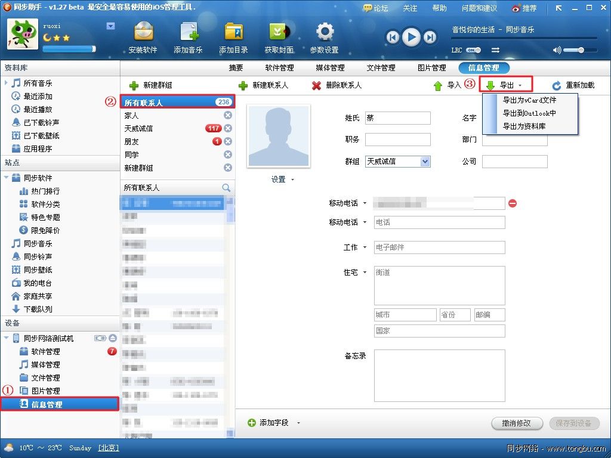Click the 添加音乐 toolbar icon
The width and height of the screenshot is (611, 458).
(190, 36)
